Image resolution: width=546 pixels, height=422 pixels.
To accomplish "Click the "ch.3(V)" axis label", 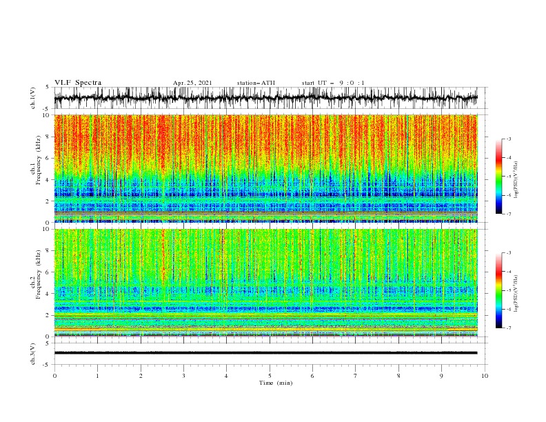I will click(x=33, y=354).
